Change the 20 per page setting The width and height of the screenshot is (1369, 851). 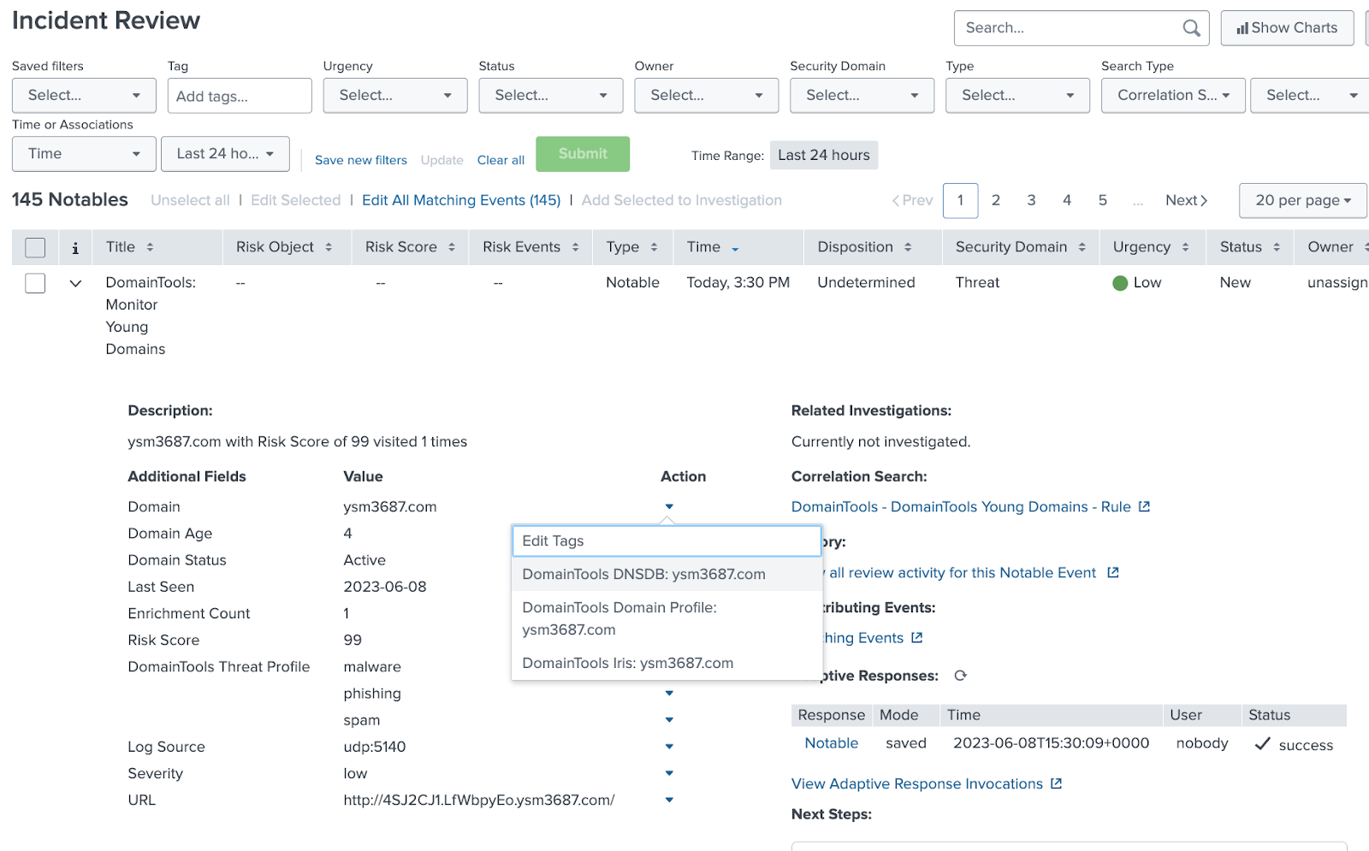[1303, 200]
